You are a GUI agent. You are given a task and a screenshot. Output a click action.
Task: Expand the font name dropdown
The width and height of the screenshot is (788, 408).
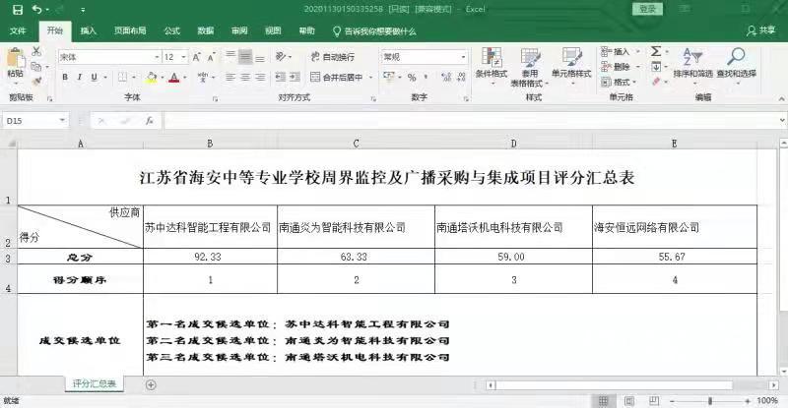[x=156, y=57]
